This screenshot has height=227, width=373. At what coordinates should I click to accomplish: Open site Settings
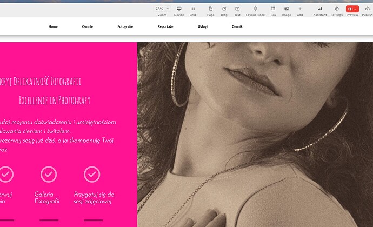pyautogui.click(x=337, y=9)
